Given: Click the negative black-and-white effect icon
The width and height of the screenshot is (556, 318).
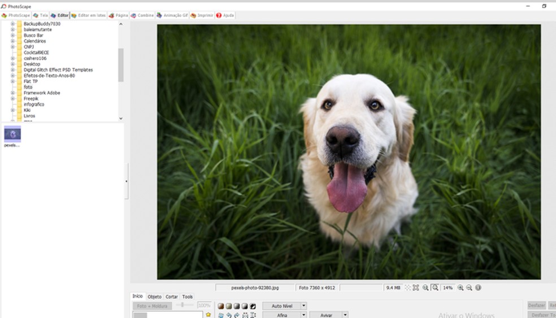Looking at the screenshot, I should coord(253,306).
